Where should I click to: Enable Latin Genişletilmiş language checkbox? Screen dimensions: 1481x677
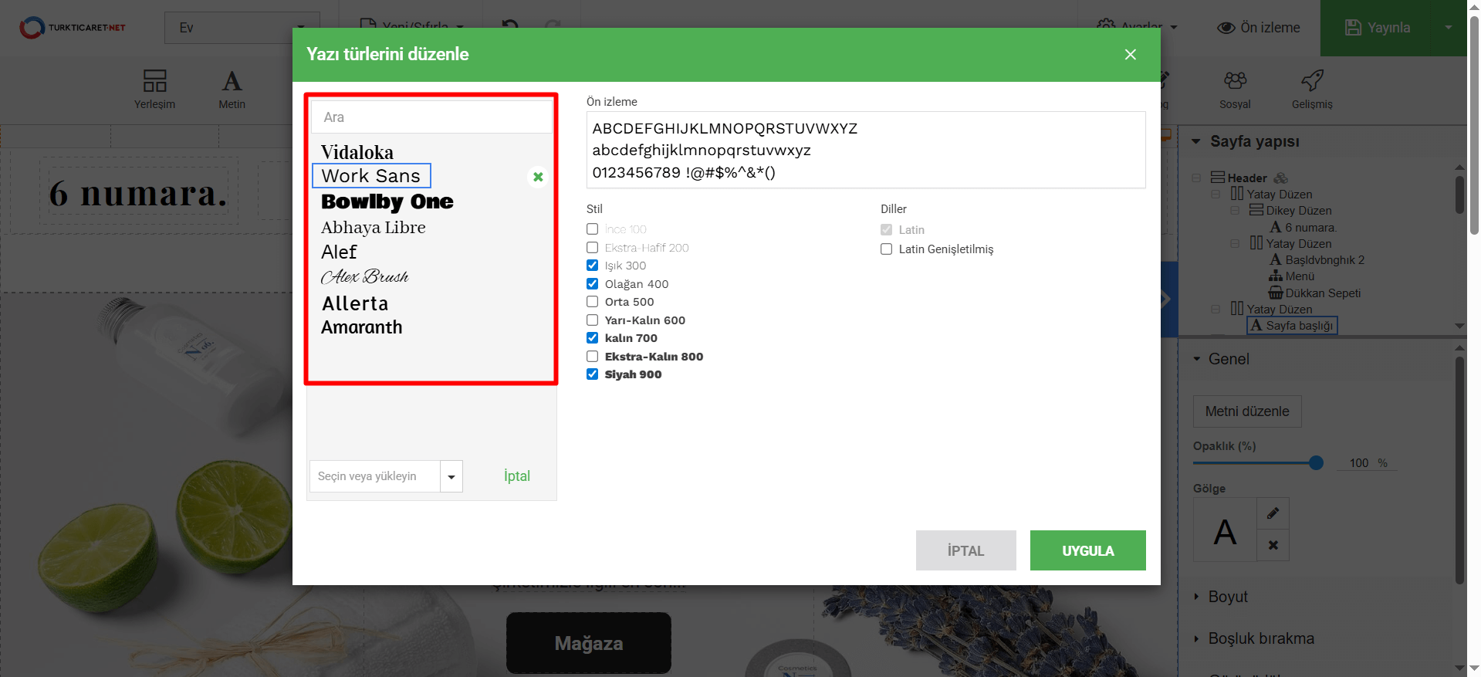pyautogui.click(x=887, y=249)
